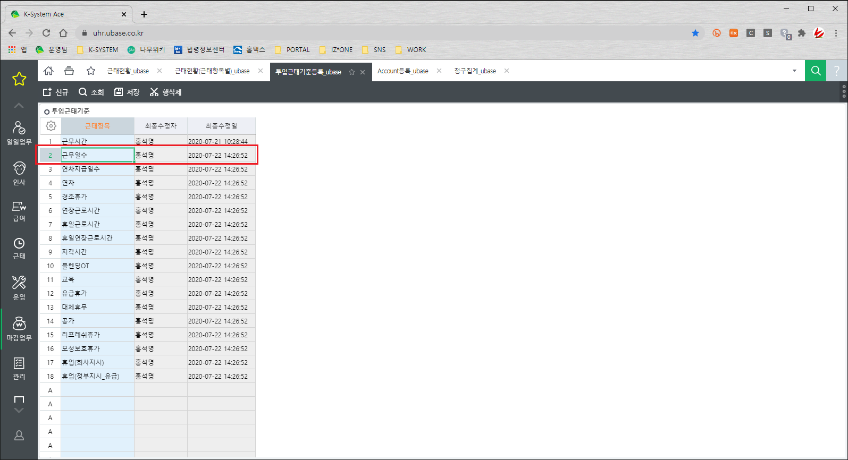
Task: Sort by 근태항목 column header
Action: point(98,126)
